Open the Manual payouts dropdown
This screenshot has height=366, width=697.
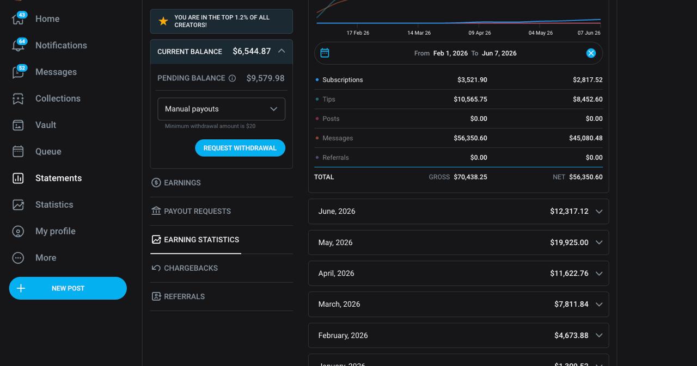221,109
